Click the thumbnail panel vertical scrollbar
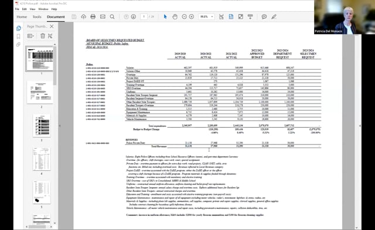 tap(54, 66)
